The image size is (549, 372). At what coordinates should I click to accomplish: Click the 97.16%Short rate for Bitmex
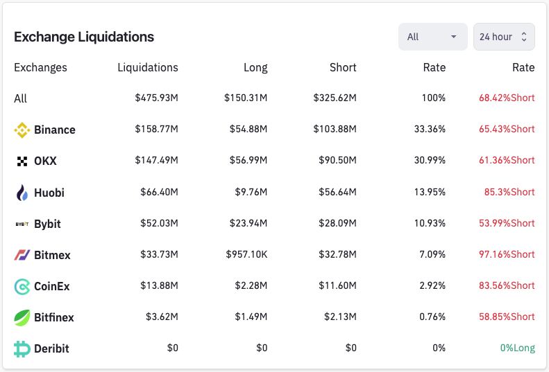tap(507, 255)
